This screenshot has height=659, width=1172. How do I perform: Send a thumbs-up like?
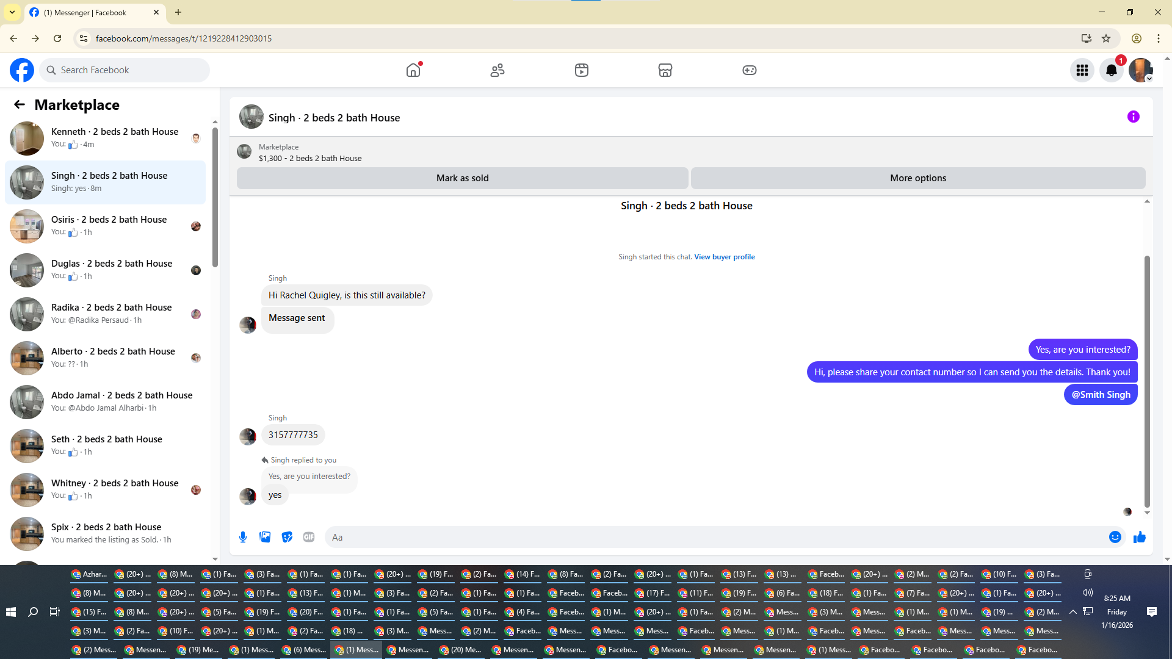pos(1139,537)
